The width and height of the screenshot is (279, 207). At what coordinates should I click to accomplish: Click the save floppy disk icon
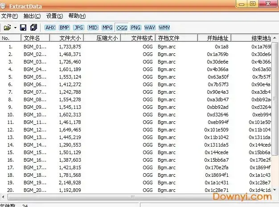pos(23,28)
